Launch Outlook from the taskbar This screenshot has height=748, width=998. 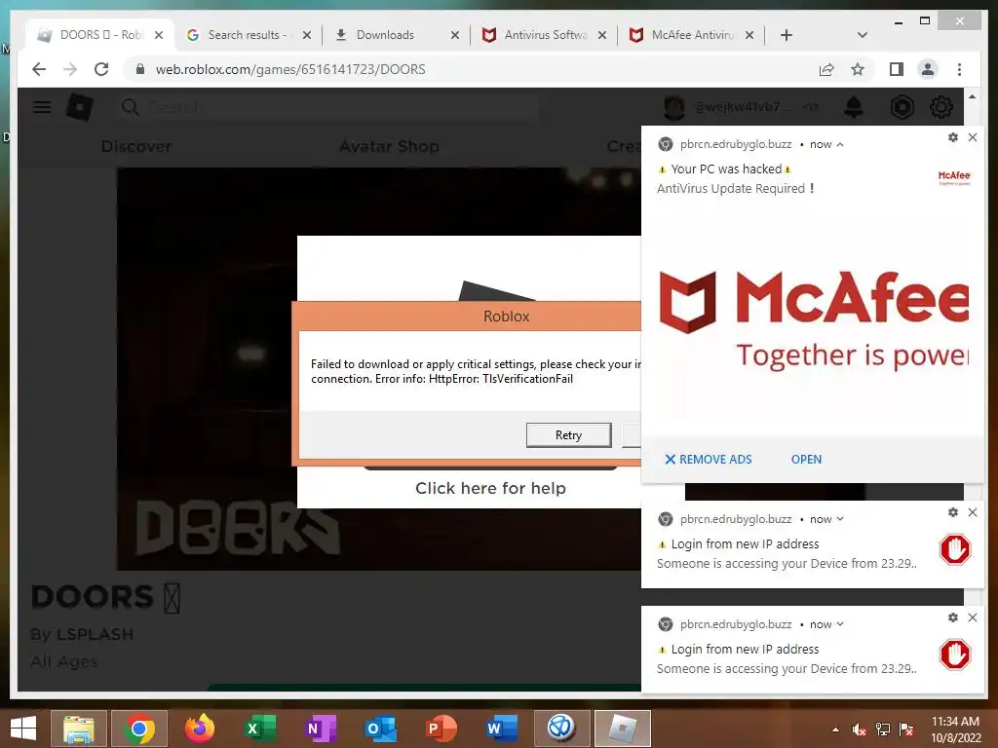(x=381, y=729)
